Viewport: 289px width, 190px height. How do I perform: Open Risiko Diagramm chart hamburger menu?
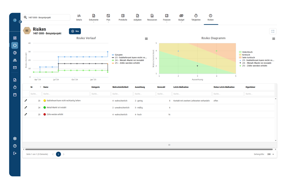(x=273, y=39)
